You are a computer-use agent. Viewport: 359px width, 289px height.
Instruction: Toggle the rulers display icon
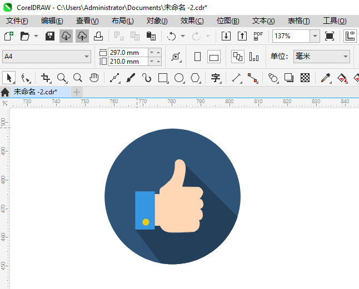click(x=350, y=36)
